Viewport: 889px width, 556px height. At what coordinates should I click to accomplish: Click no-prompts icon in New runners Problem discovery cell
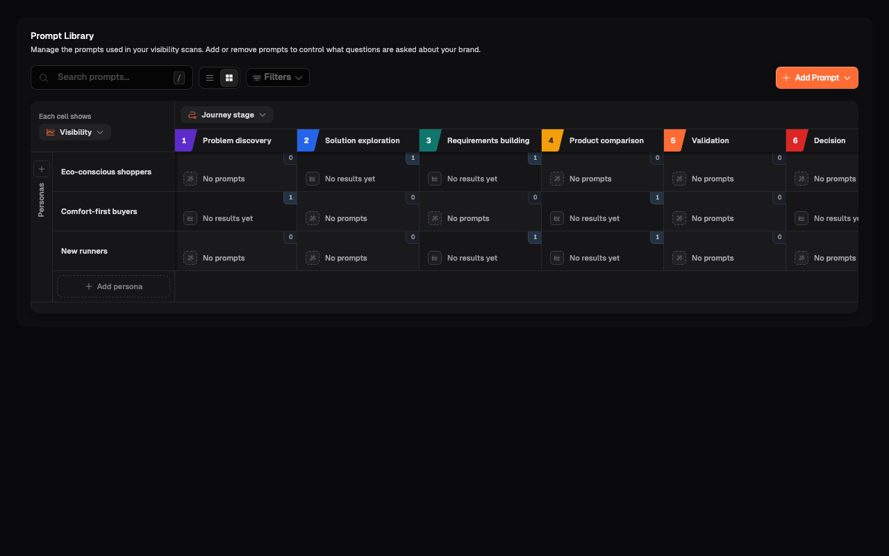190,258
